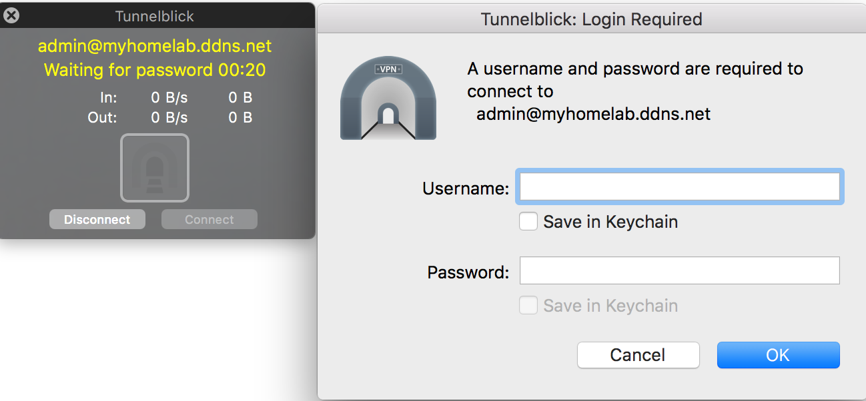Screen dimensions: 866x401
Task: Click the Password: label
Action: coord(468,272)
